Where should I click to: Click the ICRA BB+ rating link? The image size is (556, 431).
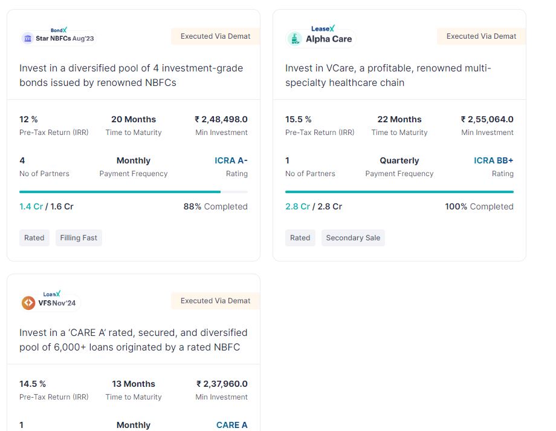pos(494,160)
